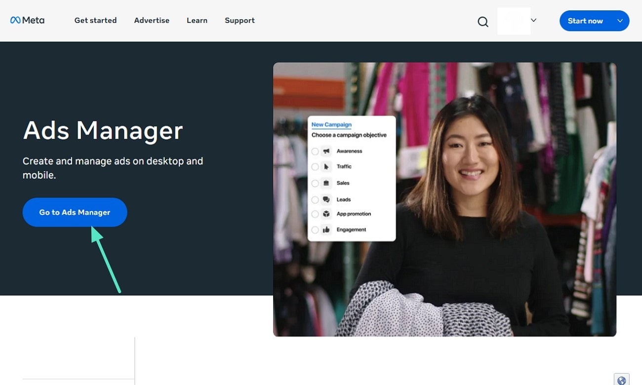Click the Ads Manager heading
Screen dimensions: 642x385
point(103,130)
